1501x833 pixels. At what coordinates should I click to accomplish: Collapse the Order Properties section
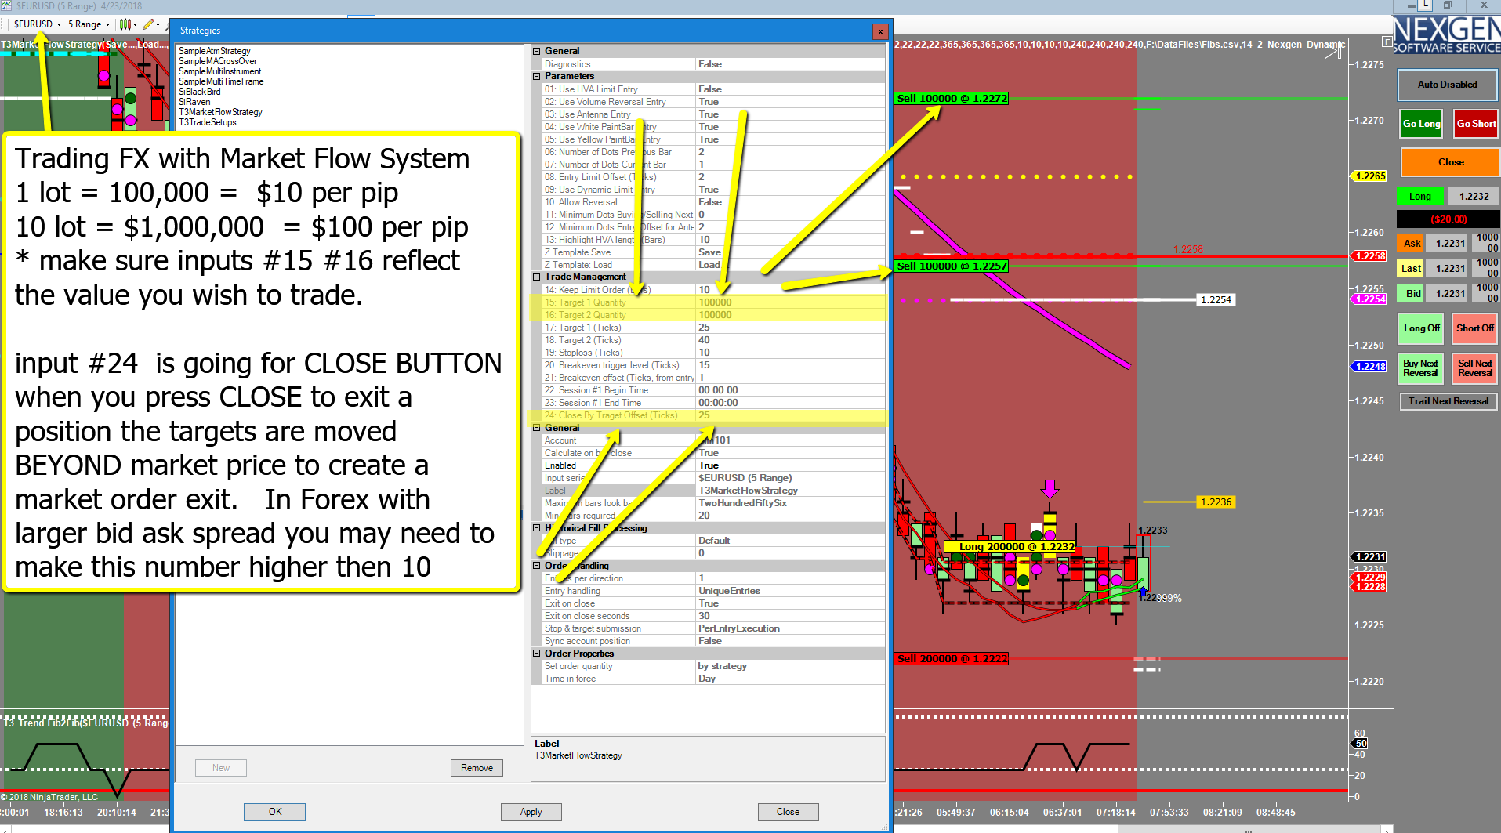point(536,653)
